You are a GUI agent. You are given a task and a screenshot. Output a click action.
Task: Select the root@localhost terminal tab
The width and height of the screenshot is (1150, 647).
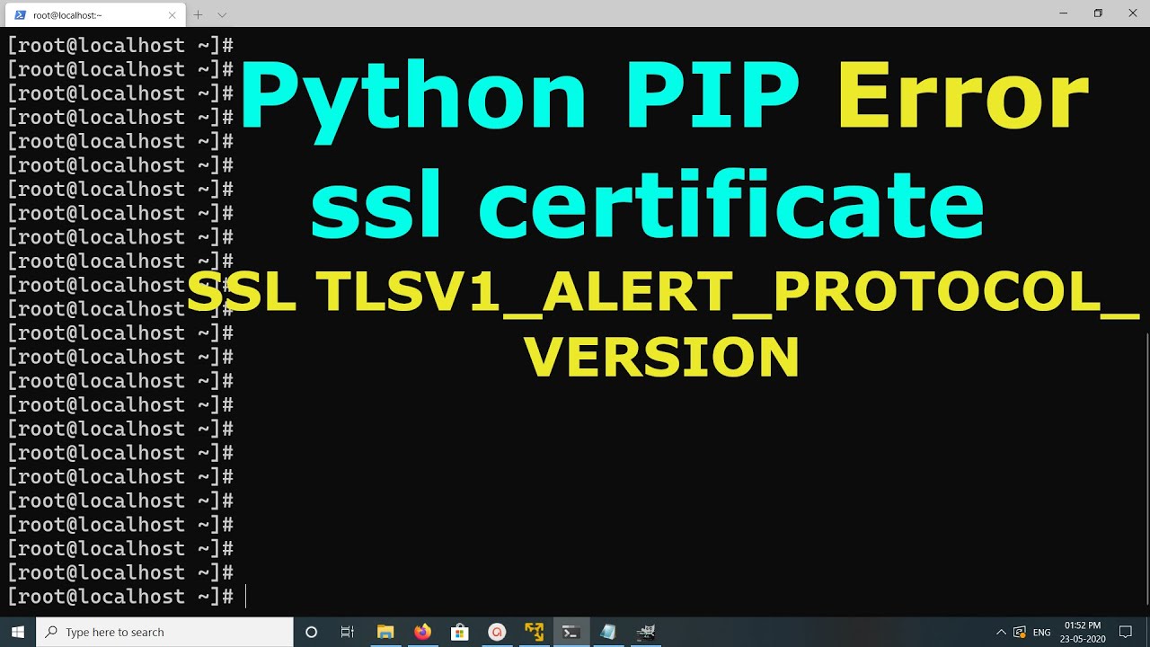[93, 14]
